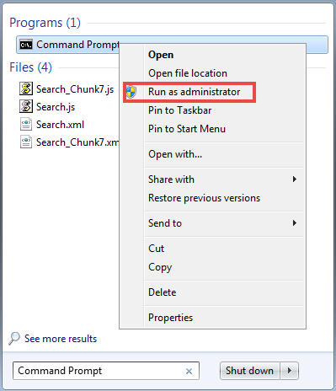The image size is (336, 391).
Task: Click the Command Prompt program icon
Action: (26, 45)
